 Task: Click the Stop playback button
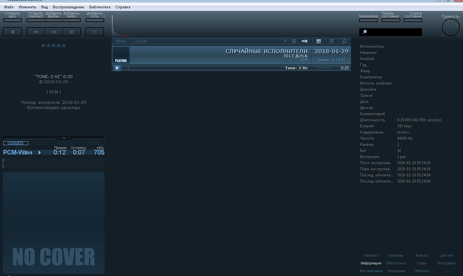point(13,32)
